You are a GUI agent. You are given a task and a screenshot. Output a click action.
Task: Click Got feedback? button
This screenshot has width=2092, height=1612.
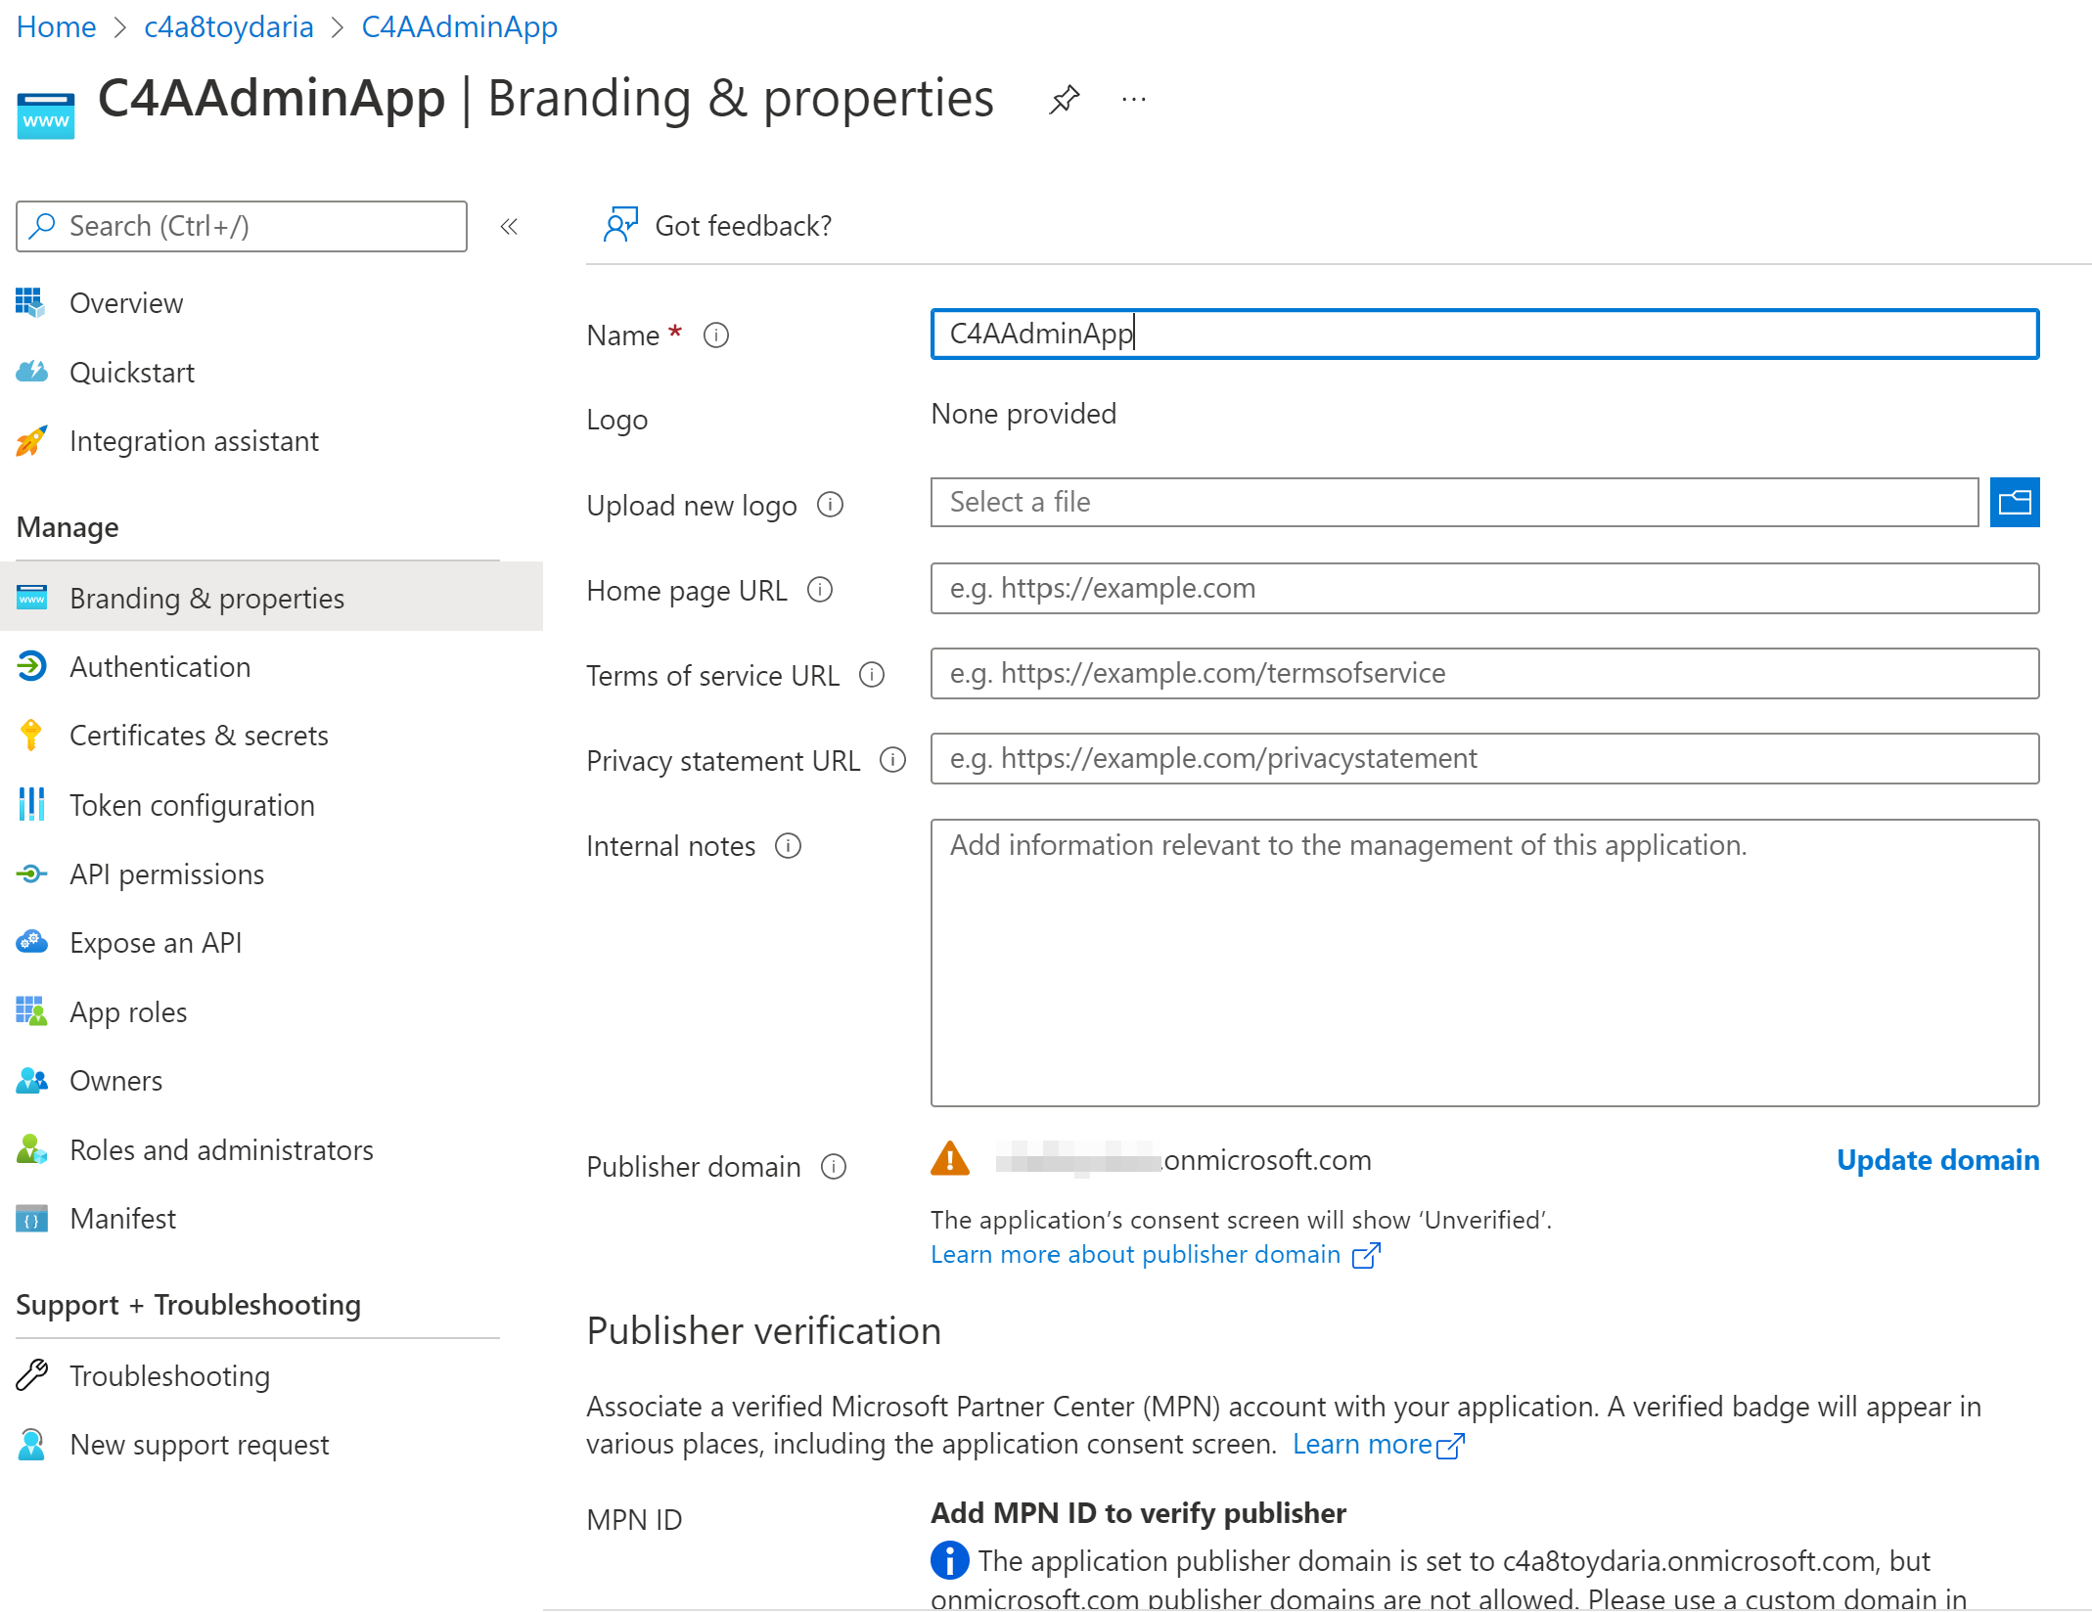(x=718, y=225)
